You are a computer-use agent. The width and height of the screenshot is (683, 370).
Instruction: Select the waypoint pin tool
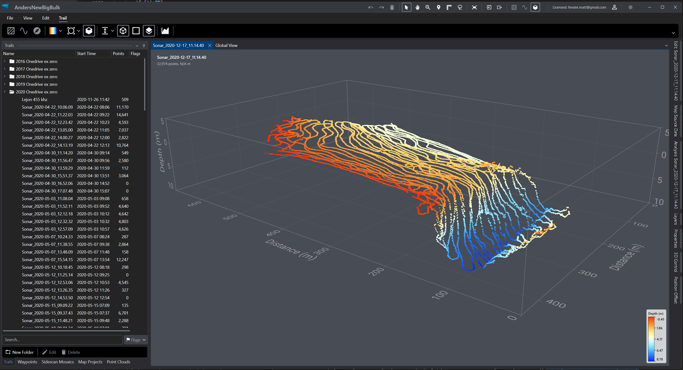pos(439,7)
